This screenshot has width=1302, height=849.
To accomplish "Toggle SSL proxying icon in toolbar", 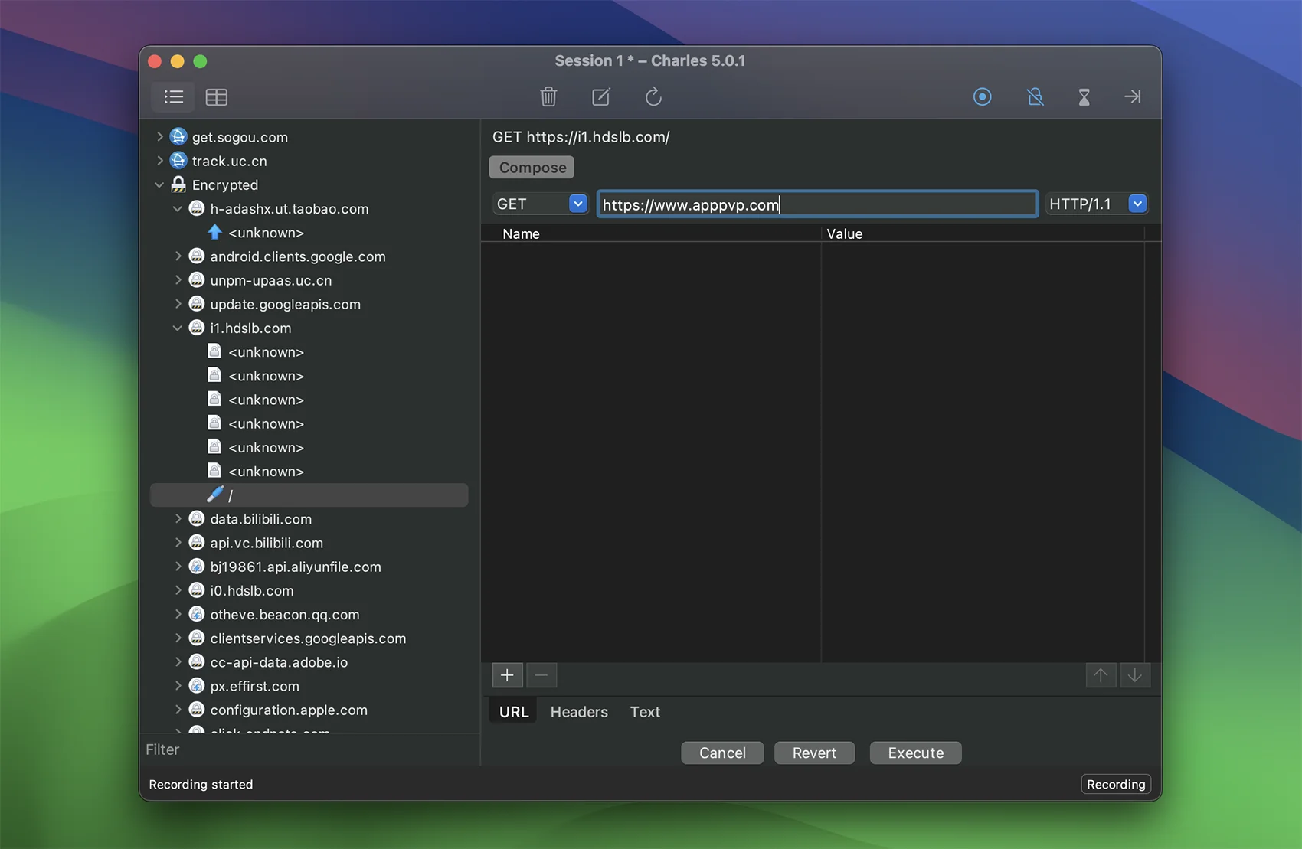I will [x=1035, y=96].
